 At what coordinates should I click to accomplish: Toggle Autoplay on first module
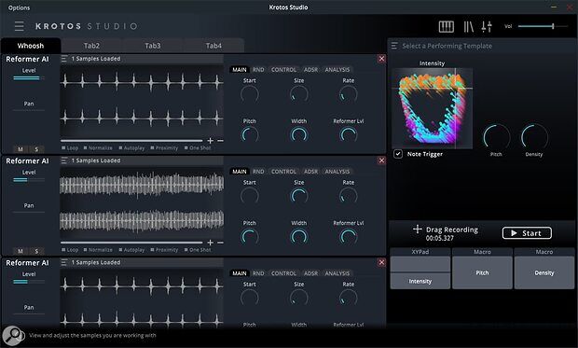(131, 148)
